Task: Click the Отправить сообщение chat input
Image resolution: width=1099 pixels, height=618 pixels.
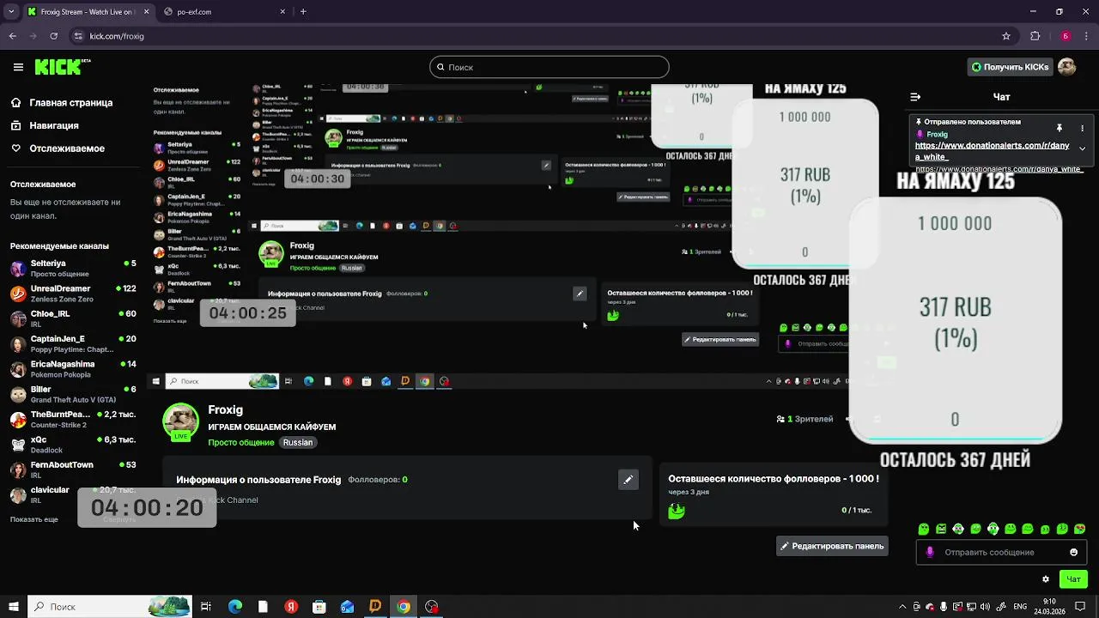Action: (1001, 552)
